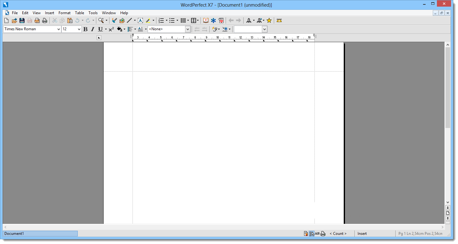Expand the font size 12 dropdown
The image size is (458, 244).
[x=79, y=29]
